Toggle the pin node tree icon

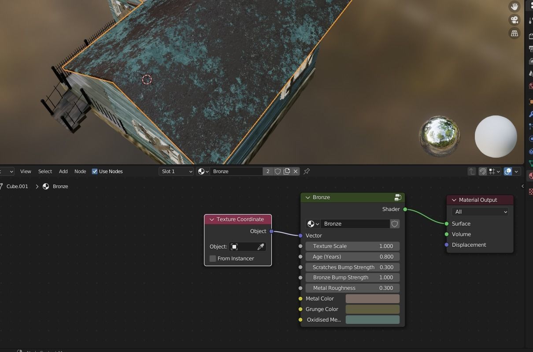click(x=307, y=171)
